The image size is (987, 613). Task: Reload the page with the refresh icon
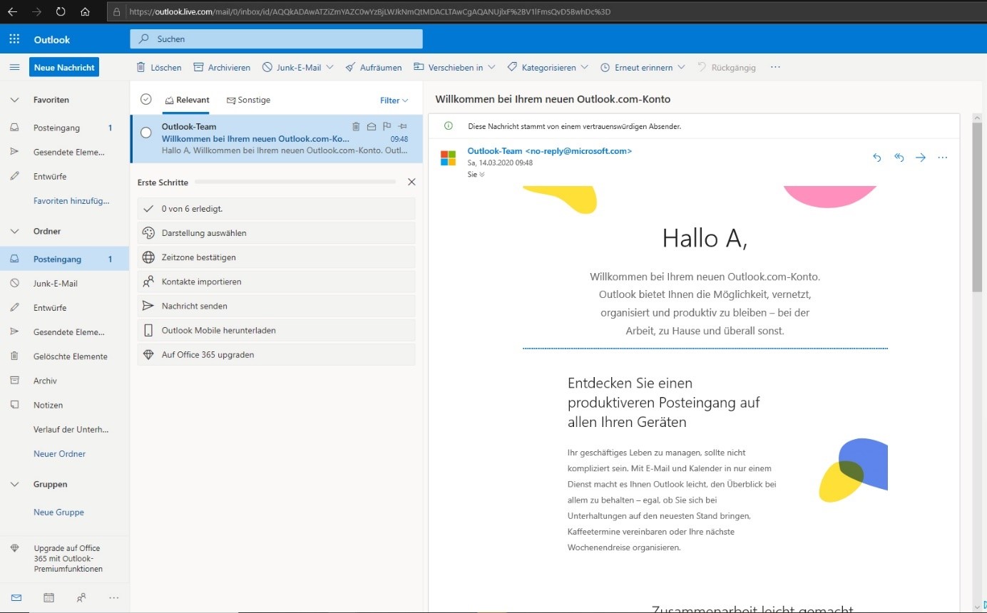[x=61, y=12]
